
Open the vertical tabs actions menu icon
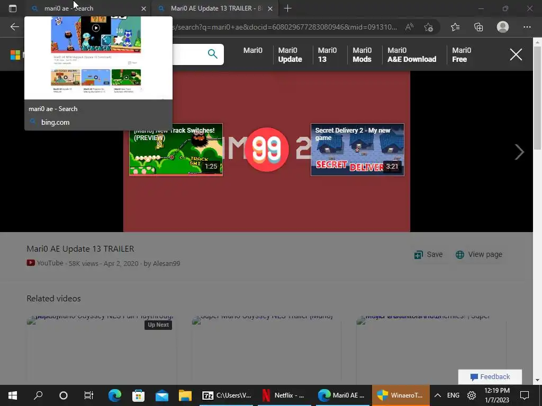13,8
